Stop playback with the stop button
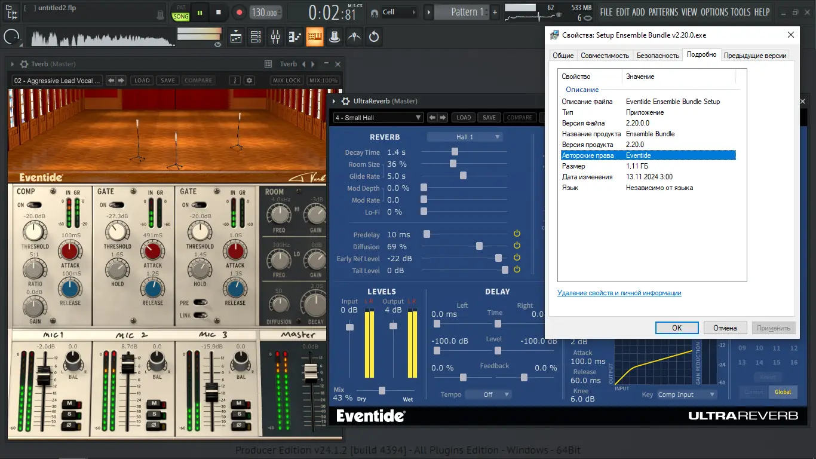 coord(219,12)
